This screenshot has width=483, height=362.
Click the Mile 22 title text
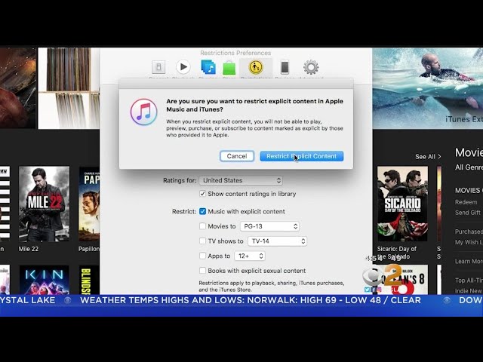pyautogui.click(x=29, y=249)
